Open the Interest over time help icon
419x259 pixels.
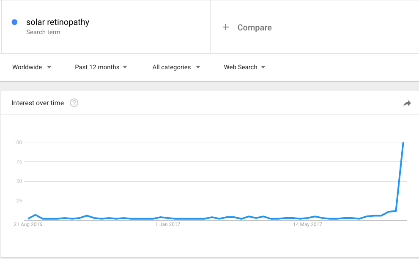[x=74, y=103]
